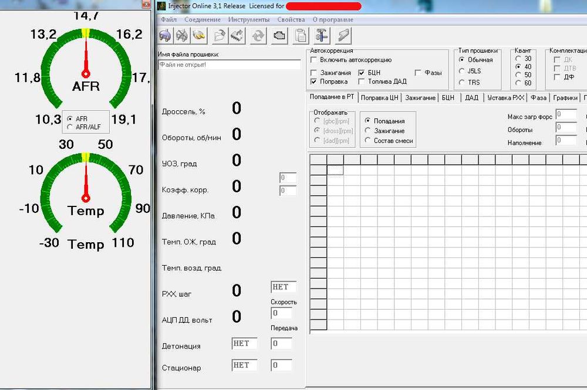Click the Injector Online app title icon

[x=161, y=6]
